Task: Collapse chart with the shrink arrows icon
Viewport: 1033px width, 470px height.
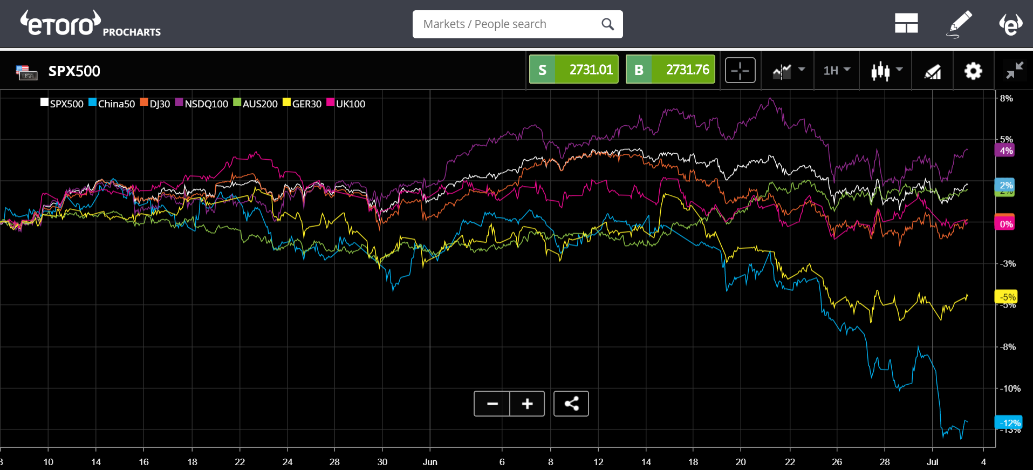Action: point(1015,70)
